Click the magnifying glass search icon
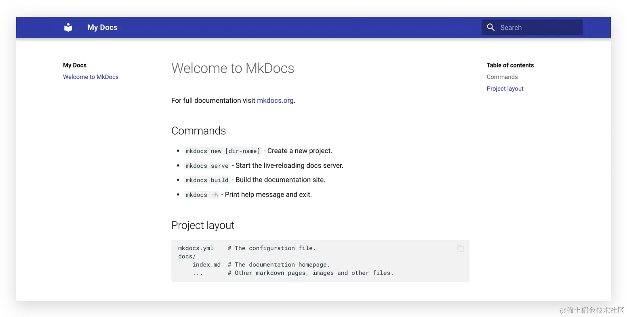Viewport: 627px width, 317px height. (x=490, y=27)
